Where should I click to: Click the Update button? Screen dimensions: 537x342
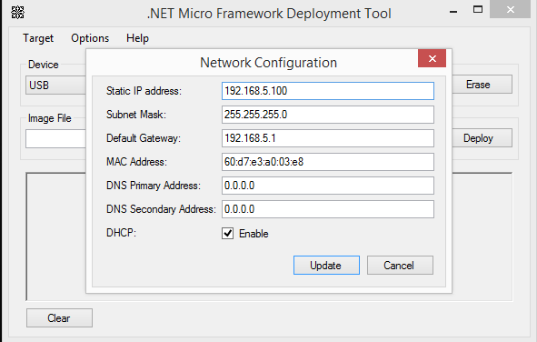point(326,266)
